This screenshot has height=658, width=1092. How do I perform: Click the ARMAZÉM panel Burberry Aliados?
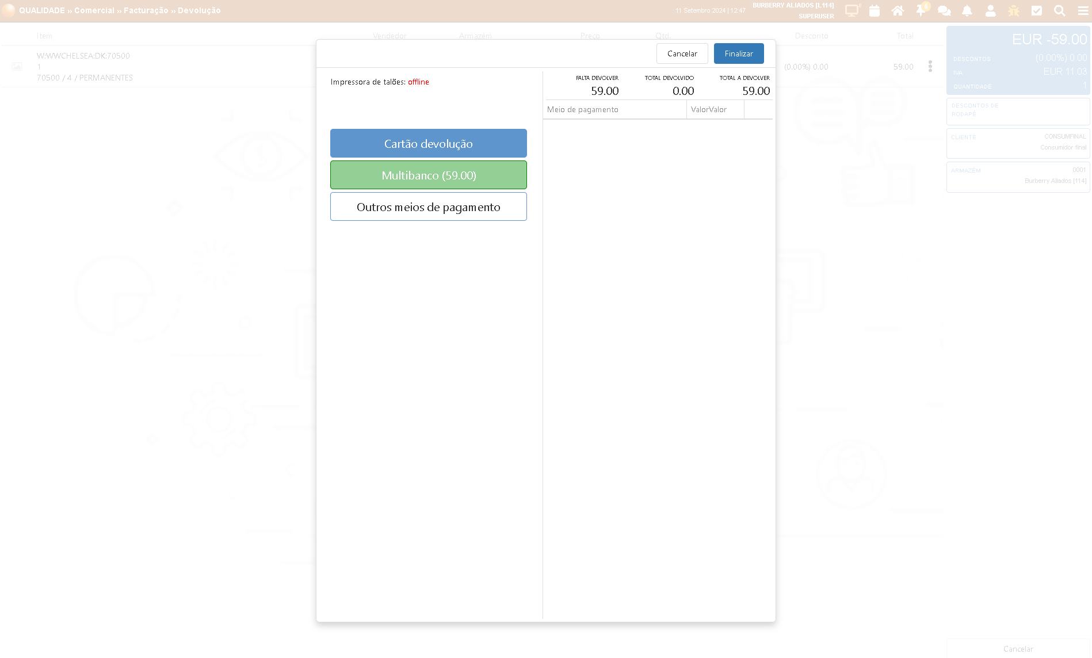(1018, 177)
